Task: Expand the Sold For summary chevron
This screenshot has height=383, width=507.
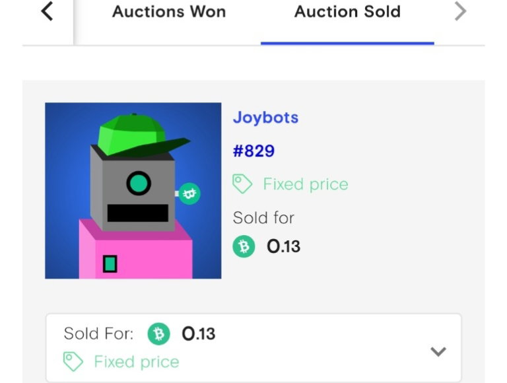Action: [x=438, y=351]
